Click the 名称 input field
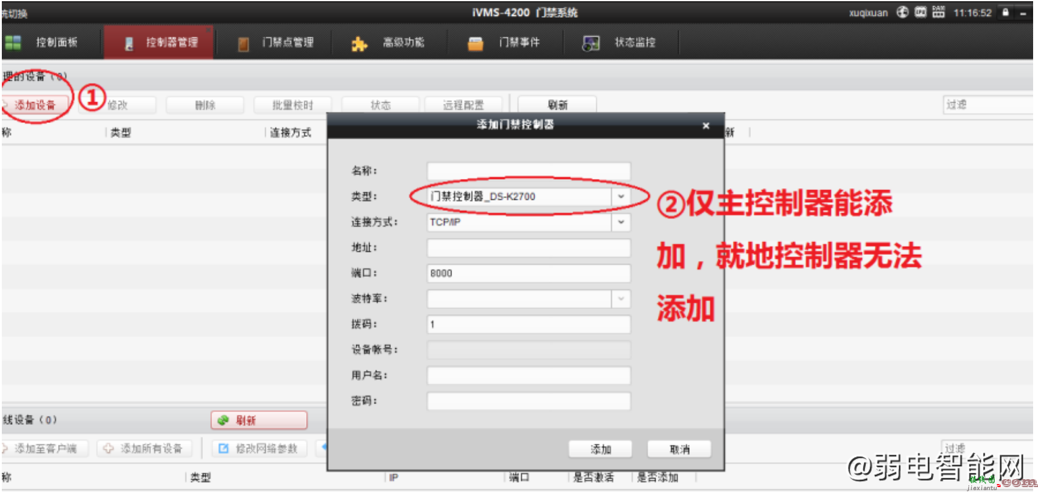 [528, 171]
